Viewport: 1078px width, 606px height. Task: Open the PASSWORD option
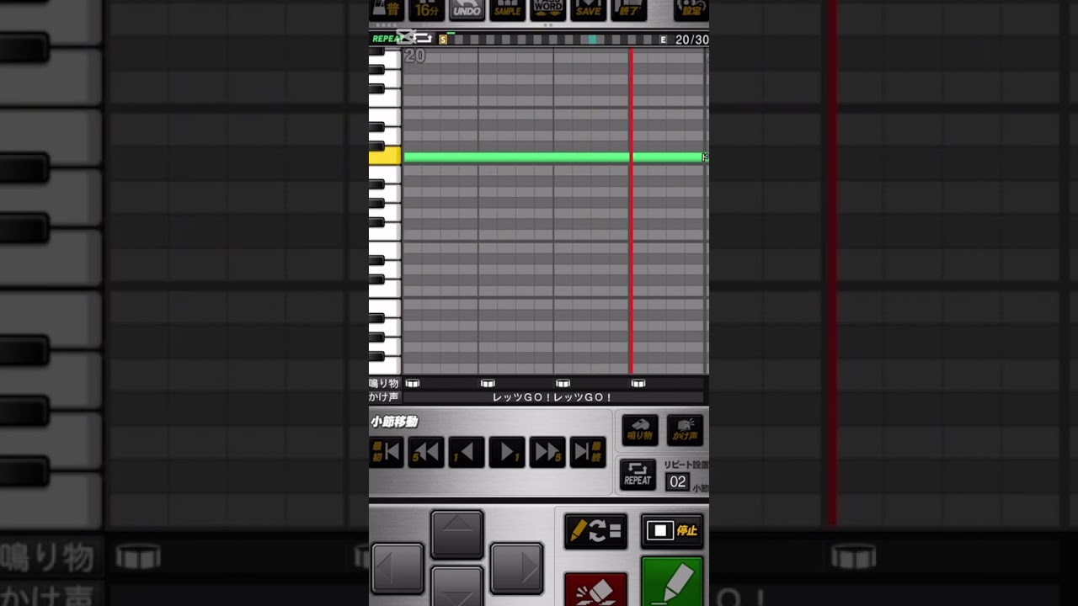[x=548, y=9]
